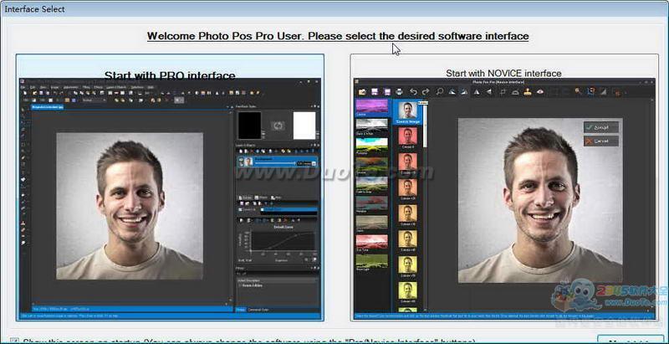
Task: Click the Interface Select window title
Action: coord(34,8)
